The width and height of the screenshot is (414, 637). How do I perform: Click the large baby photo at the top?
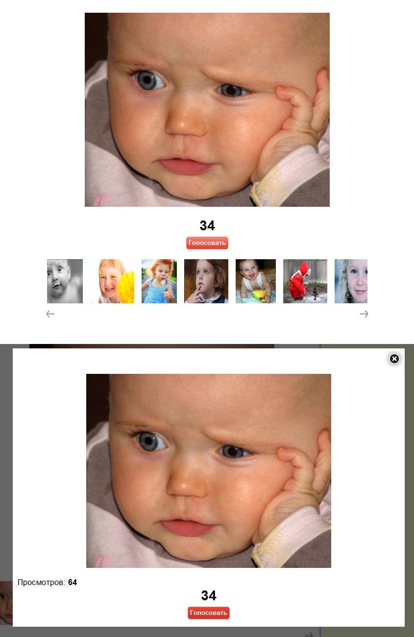[x=207, y=110]
